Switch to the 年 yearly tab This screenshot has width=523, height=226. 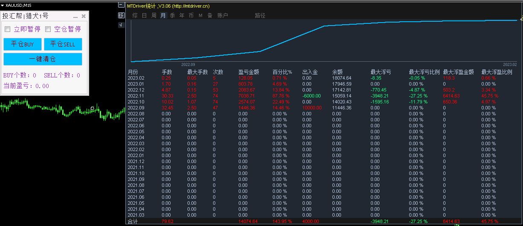(x=182, y=15)
